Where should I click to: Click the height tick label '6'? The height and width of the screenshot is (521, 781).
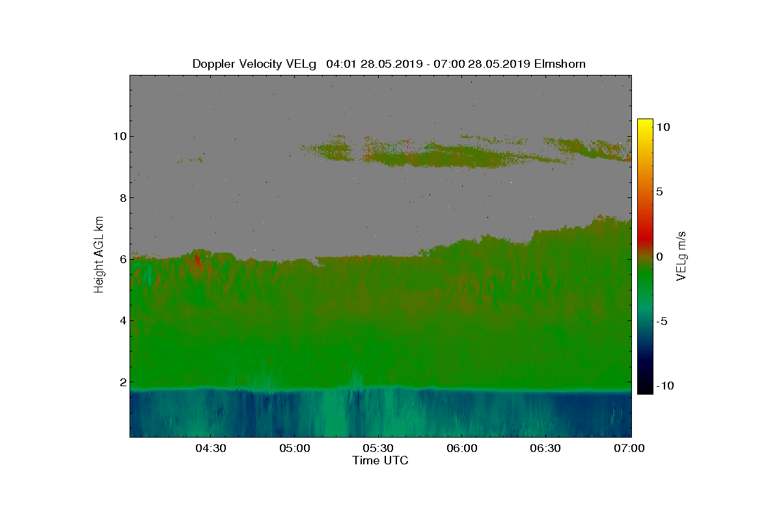pyautogui.click(x=122, y=259)
